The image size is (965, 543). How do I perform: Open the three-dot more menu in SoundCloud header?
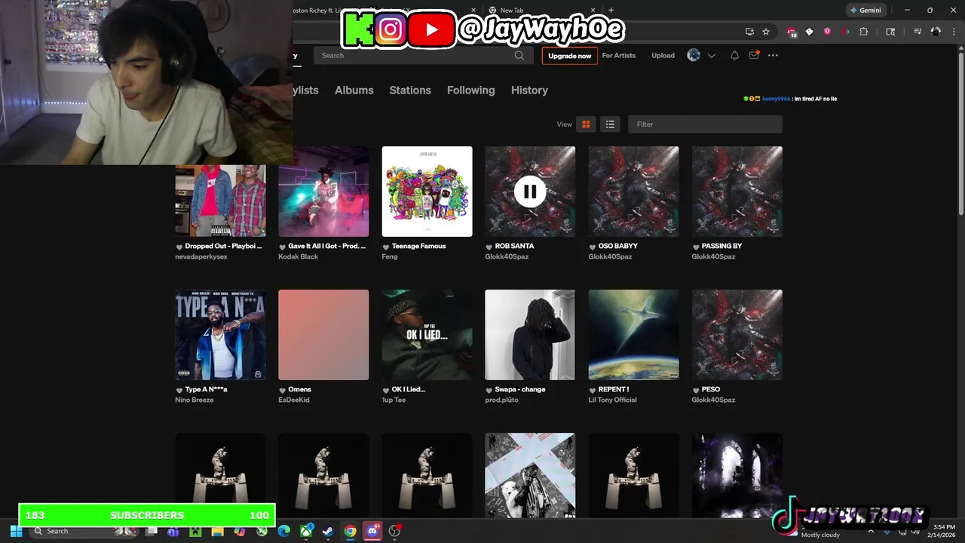773,55
